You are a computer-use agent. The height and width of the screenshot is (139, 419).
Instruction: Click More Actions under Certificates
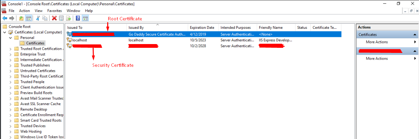point(377,42)
